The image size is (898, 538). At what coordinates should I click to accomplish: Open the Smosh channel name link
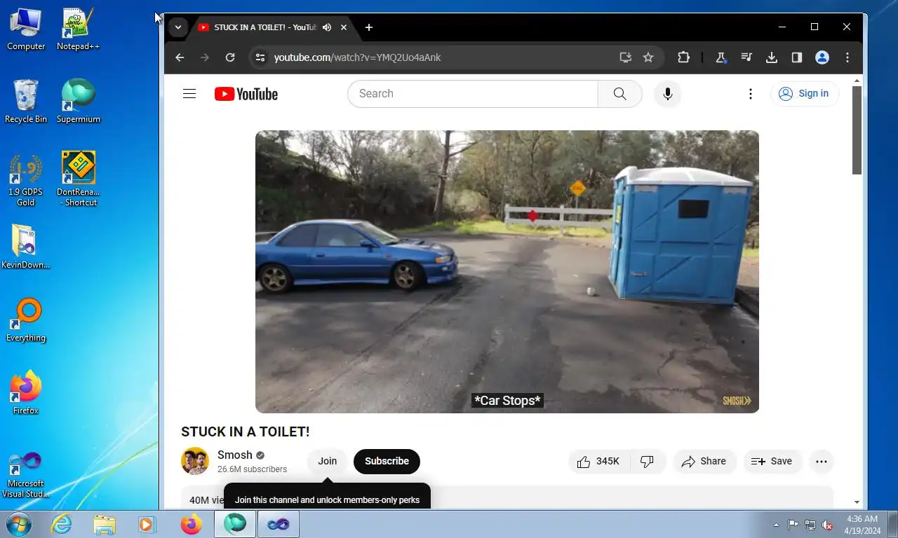tap(234, 455)
